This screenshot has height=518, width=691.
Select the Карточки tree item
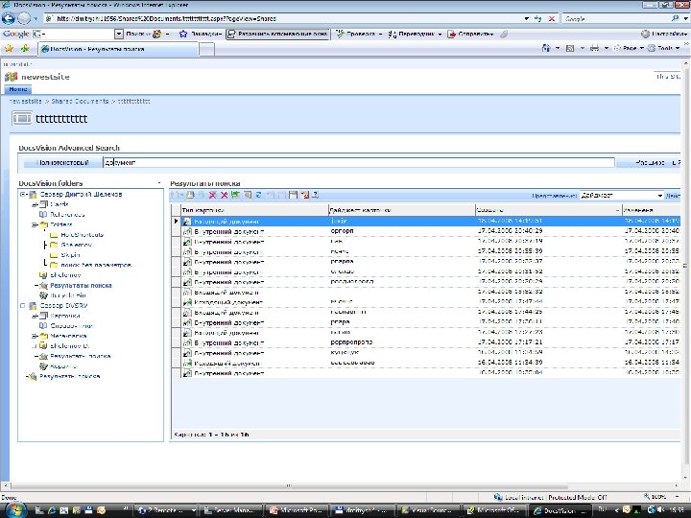coord(65,316)
